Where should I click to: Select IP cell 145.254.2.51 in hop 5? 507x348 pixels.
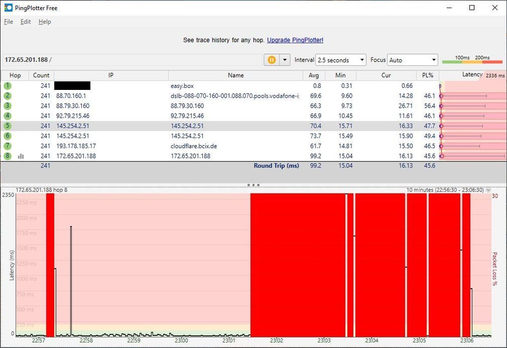click(73, 126)
